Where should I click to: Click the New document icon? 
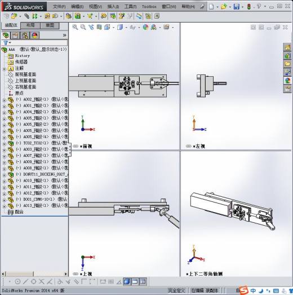(x=211, y=7)
